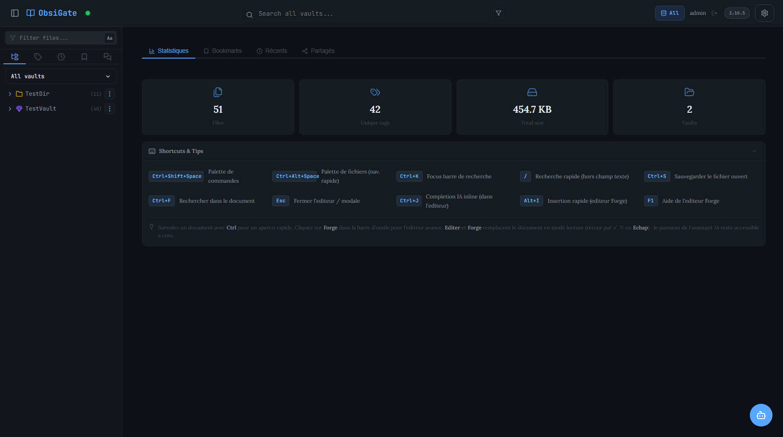The width and height of the screenshot is (783, 437).
Task: Click the TestVault (40) count
Action: (96, 109)
